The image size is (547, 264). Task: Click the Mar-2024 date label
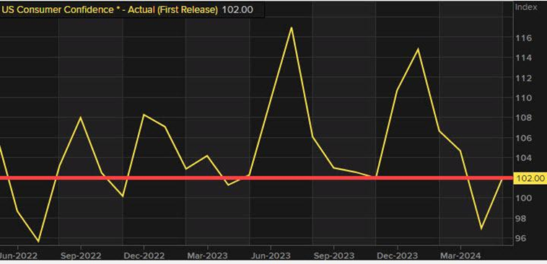point(460,255)
